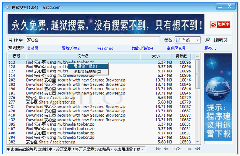Go to previous page arrow
The height and width of the screenshot is (156, 240).
(x=166, y=149)
